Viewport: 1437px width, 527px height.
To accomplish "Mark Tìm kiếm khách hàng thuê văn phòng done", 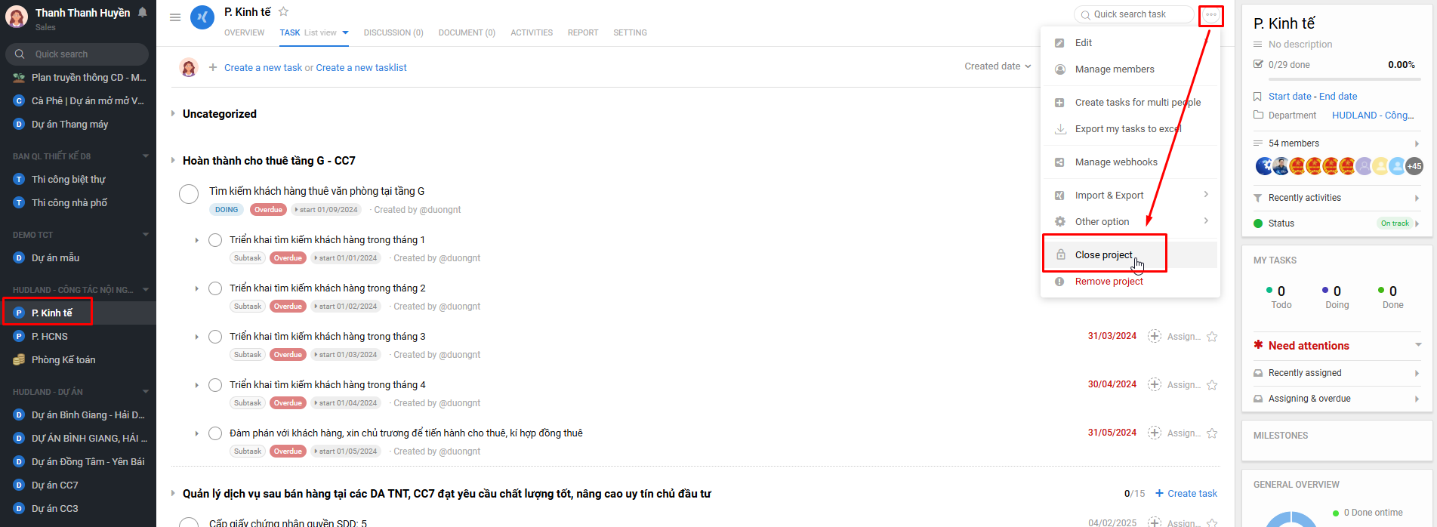I will (189, 194).
